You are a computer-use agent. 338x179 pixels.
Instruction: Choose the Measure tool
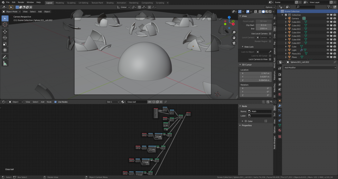[5, 63]
